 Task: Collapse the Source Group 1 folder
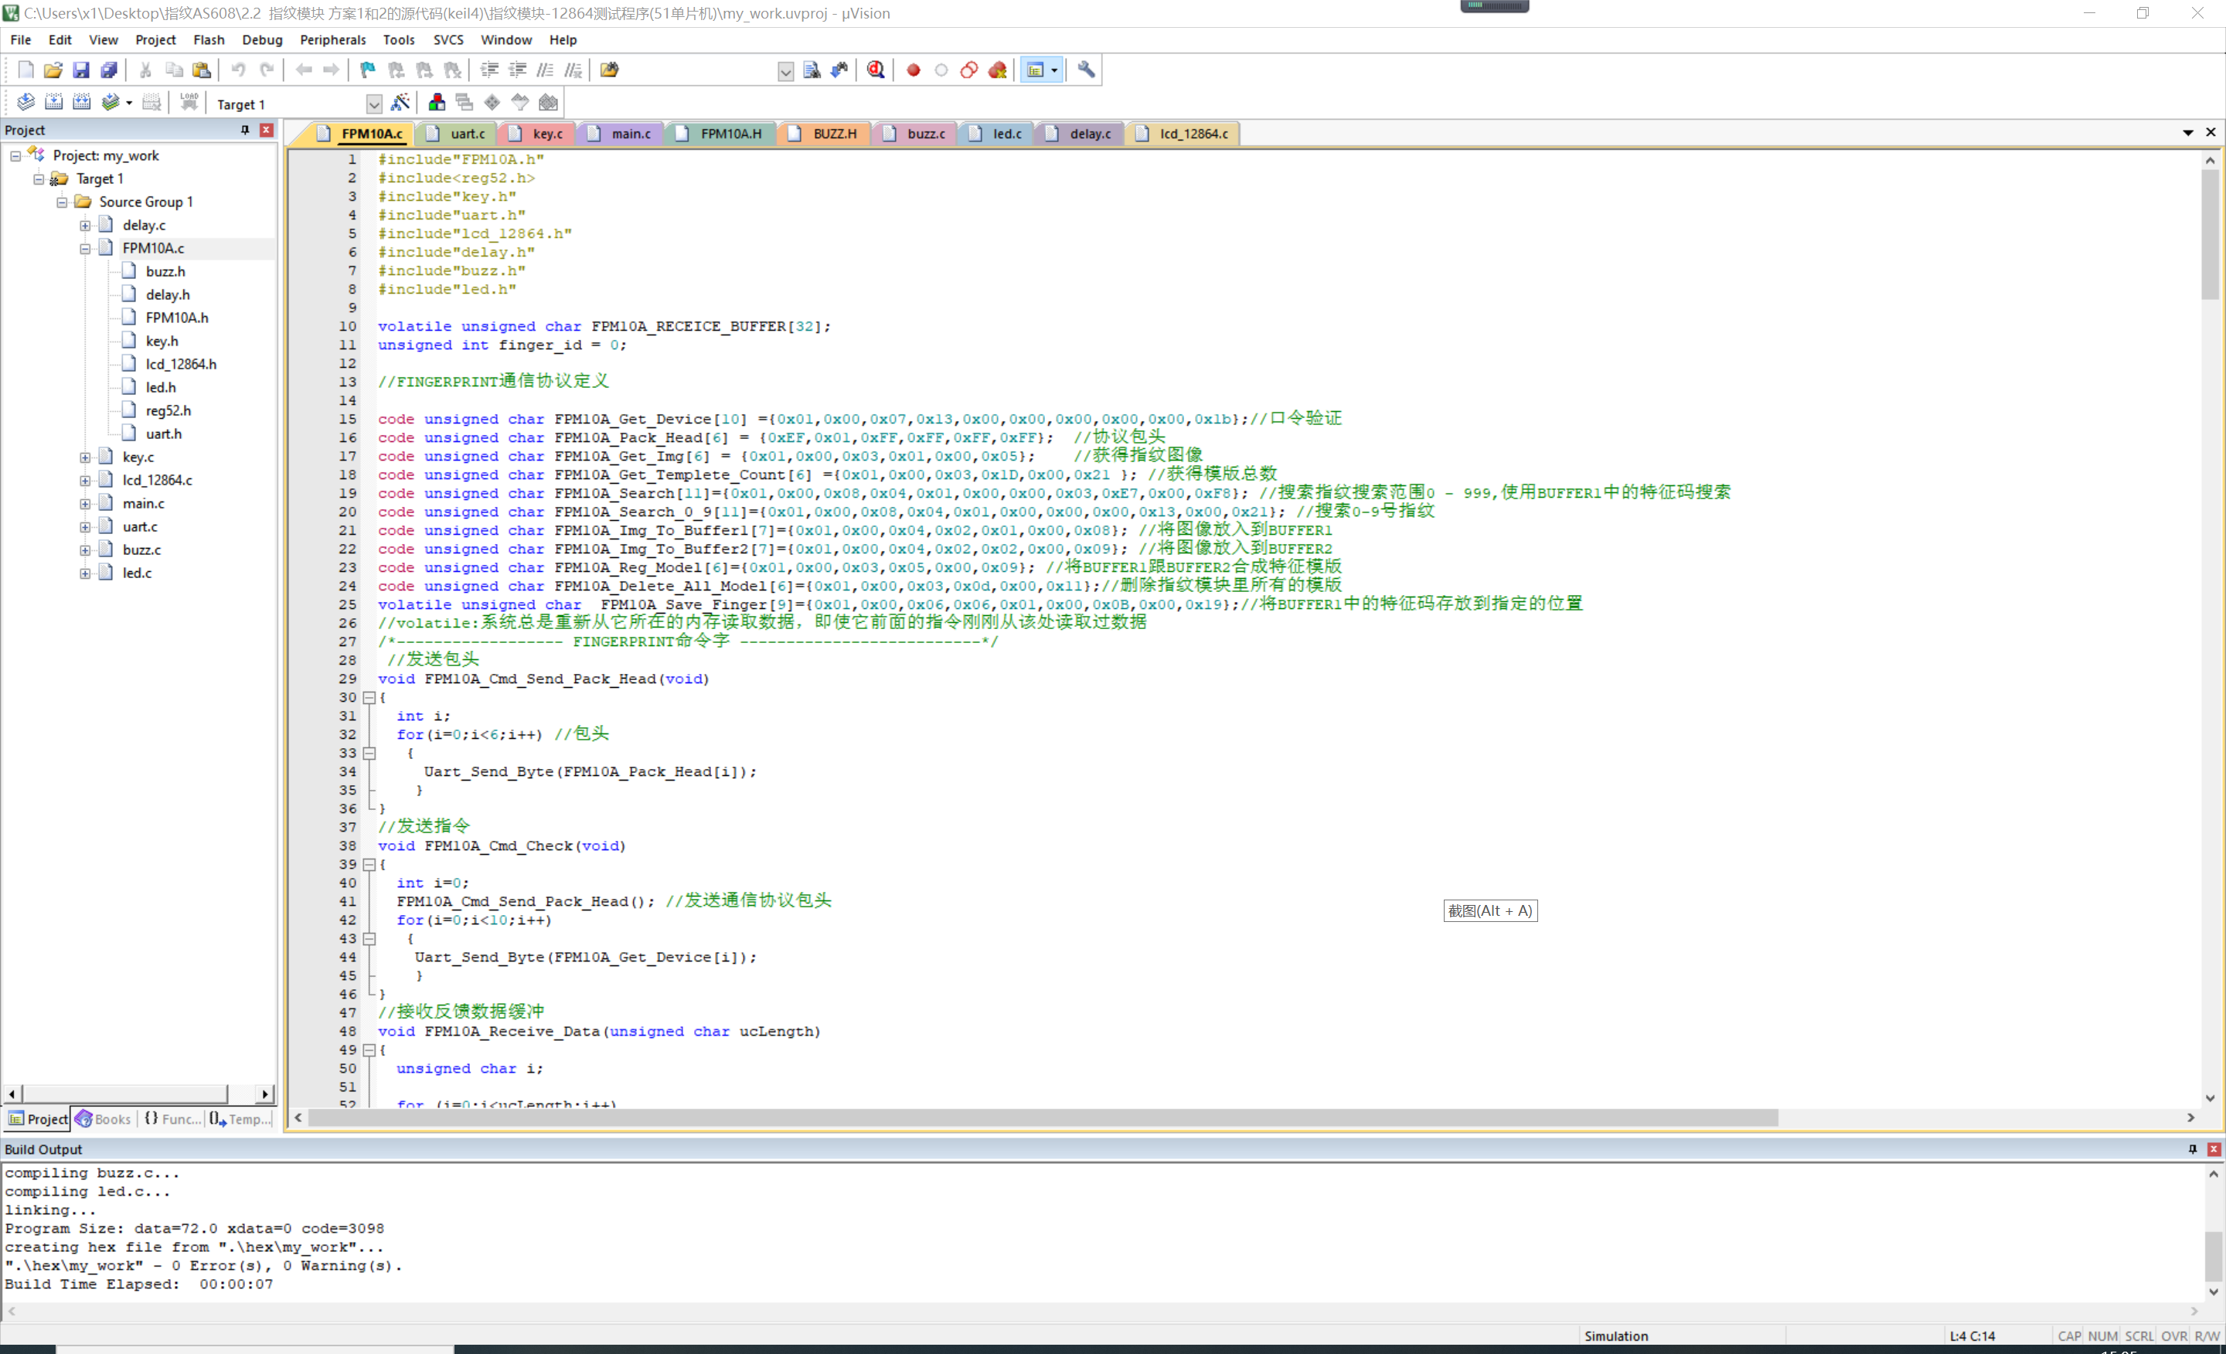point(61,202)
